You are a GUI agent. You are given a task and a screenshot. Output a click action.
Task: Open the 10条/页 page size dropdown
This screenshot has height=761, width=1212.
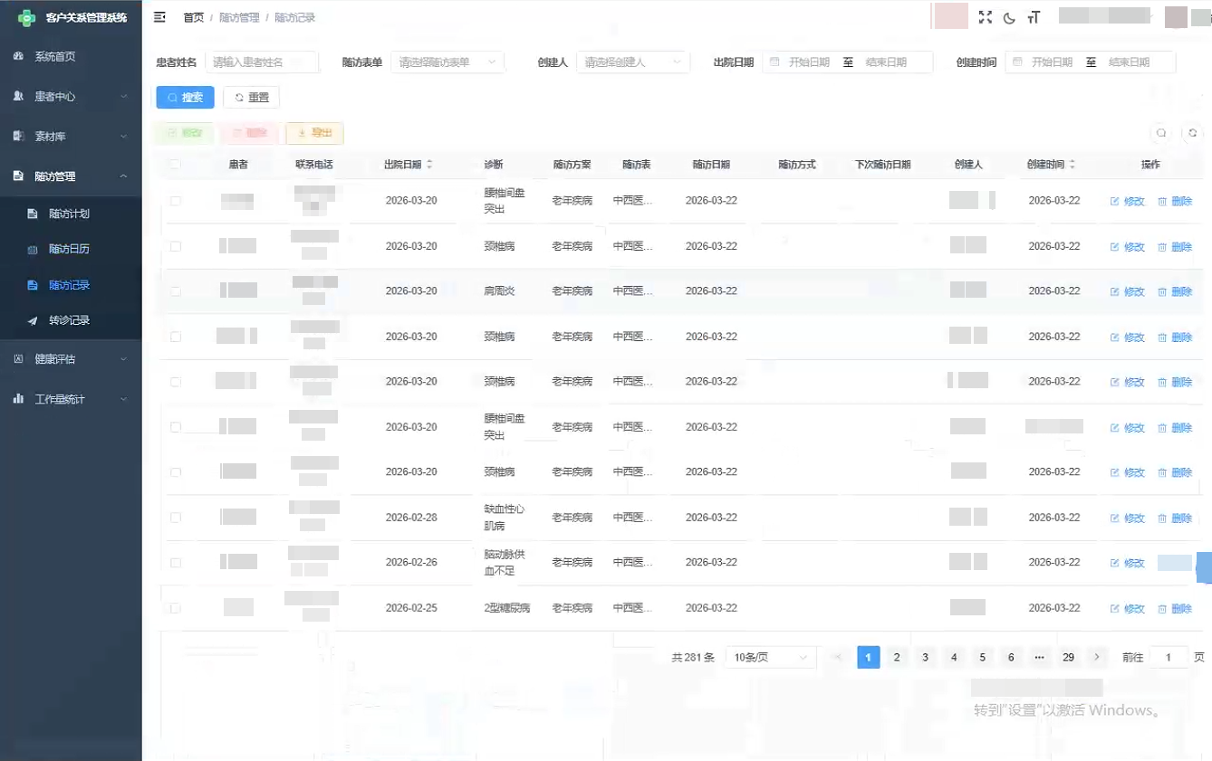770,658
